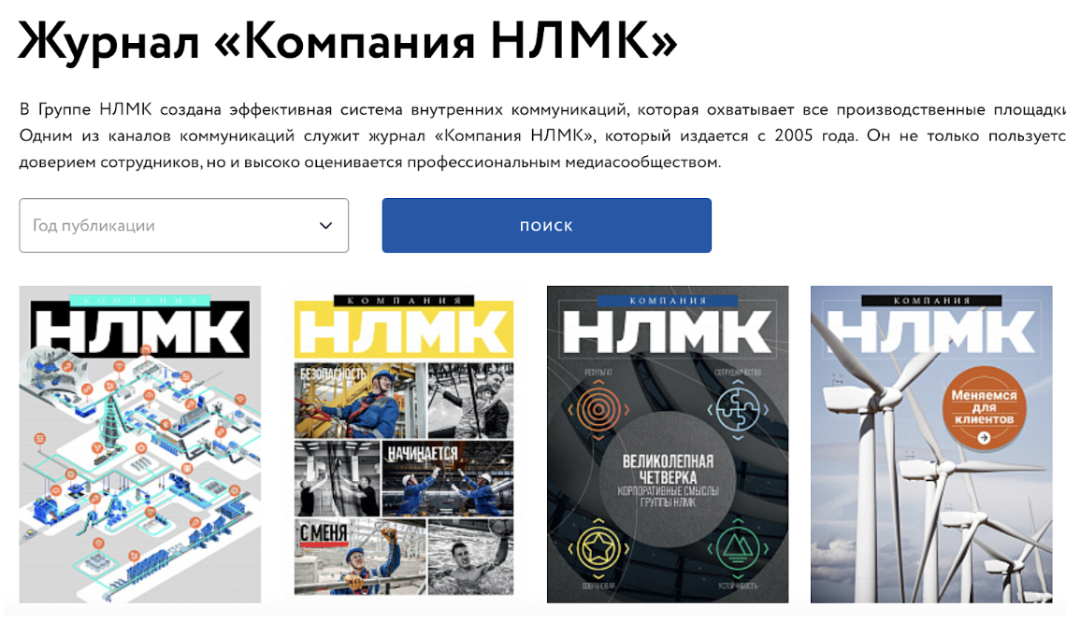Open the Год публикации dropdown

tap(183, 225)
